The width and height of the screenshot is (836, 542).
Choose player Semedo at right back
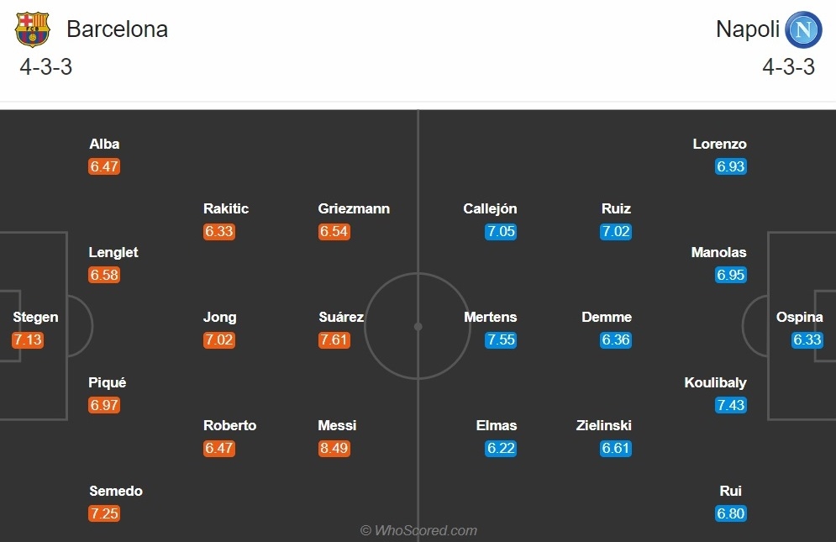tap(116, 491)
